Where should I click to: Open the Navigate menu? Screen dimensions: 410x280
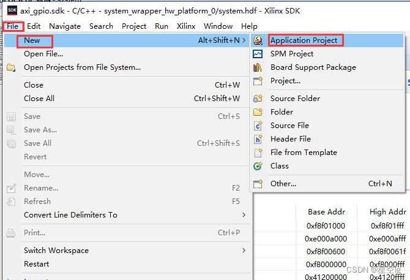[65, 26]
